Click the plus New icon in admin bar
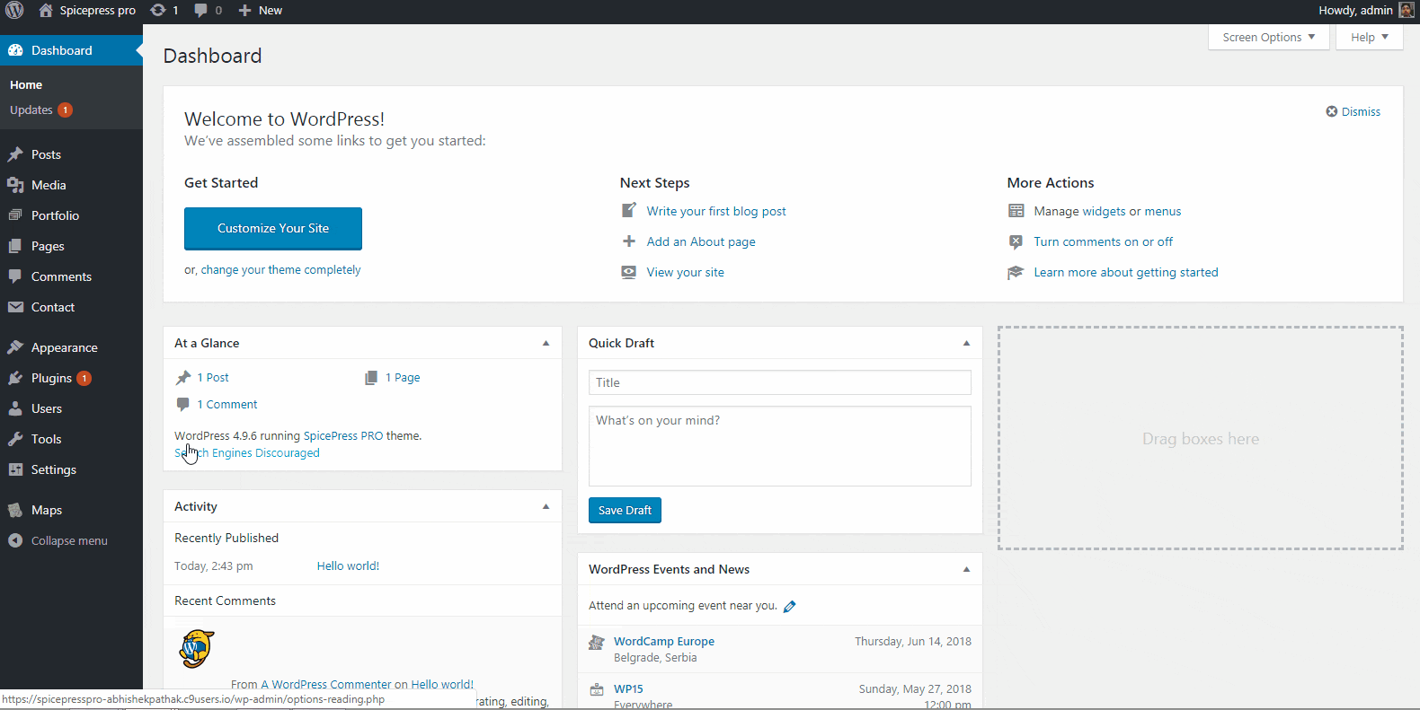 [x=244, y=11]
